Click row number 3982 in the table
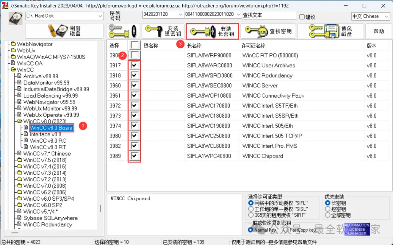Image resolution: width=393 pixels, height=245 pixels. pos(115,146)
